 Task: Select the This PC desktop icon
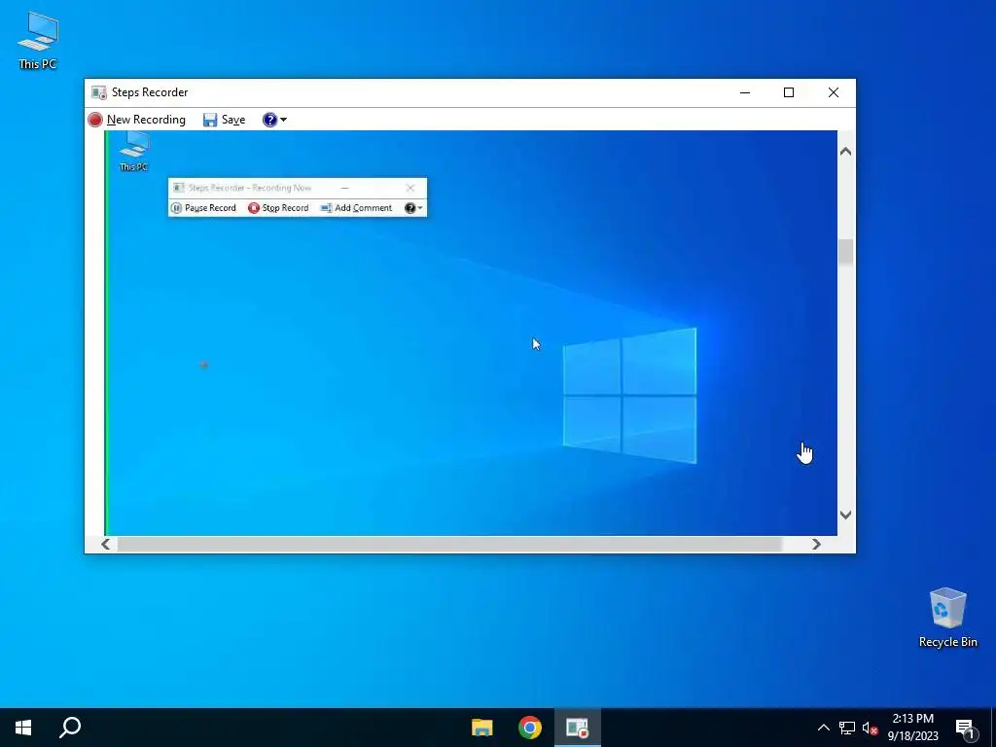pos(38,41)
